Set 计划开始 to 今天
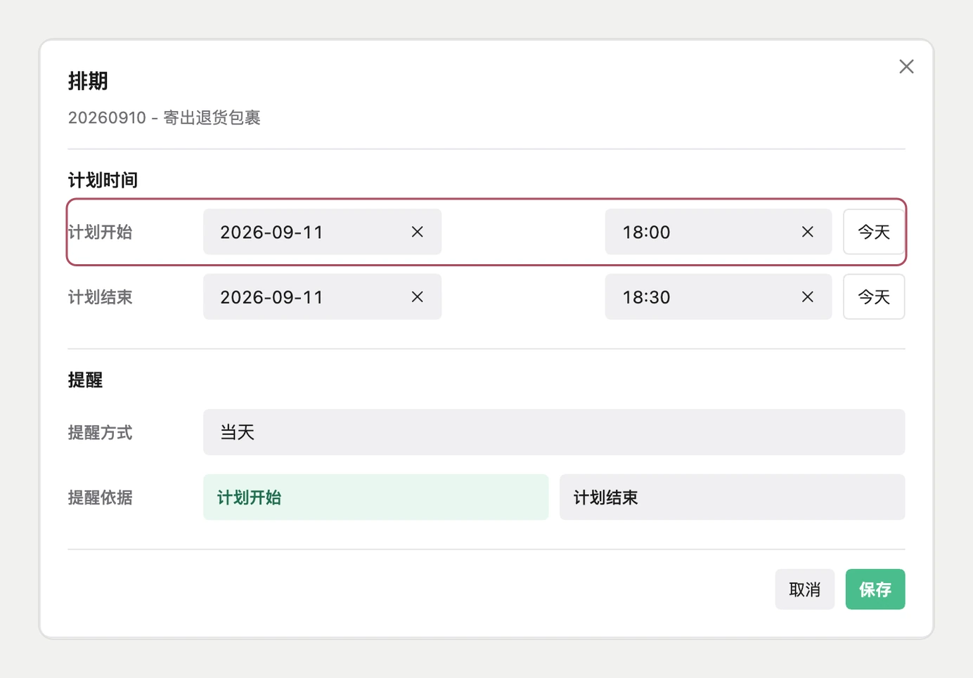 point(874,232)
